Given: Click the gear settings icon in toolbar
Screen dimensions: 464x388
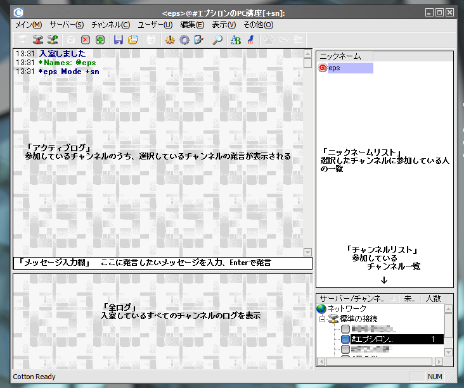Looking at the screenshot, I should point(184,40).
